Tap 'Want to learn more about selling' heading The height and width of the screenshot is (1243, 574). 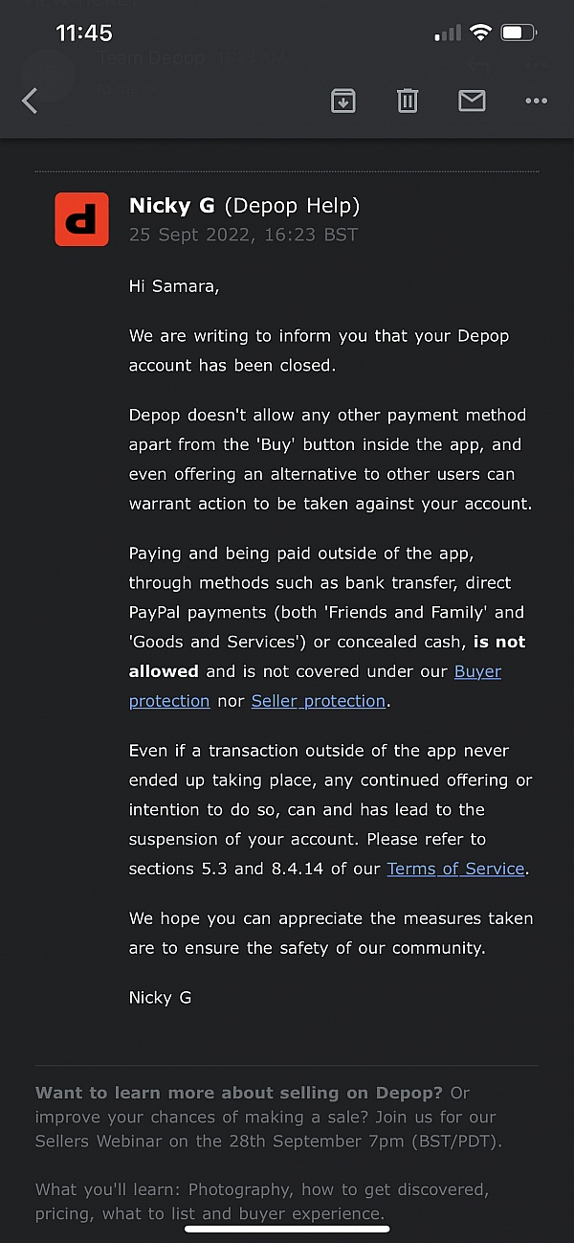point(239,1093)
